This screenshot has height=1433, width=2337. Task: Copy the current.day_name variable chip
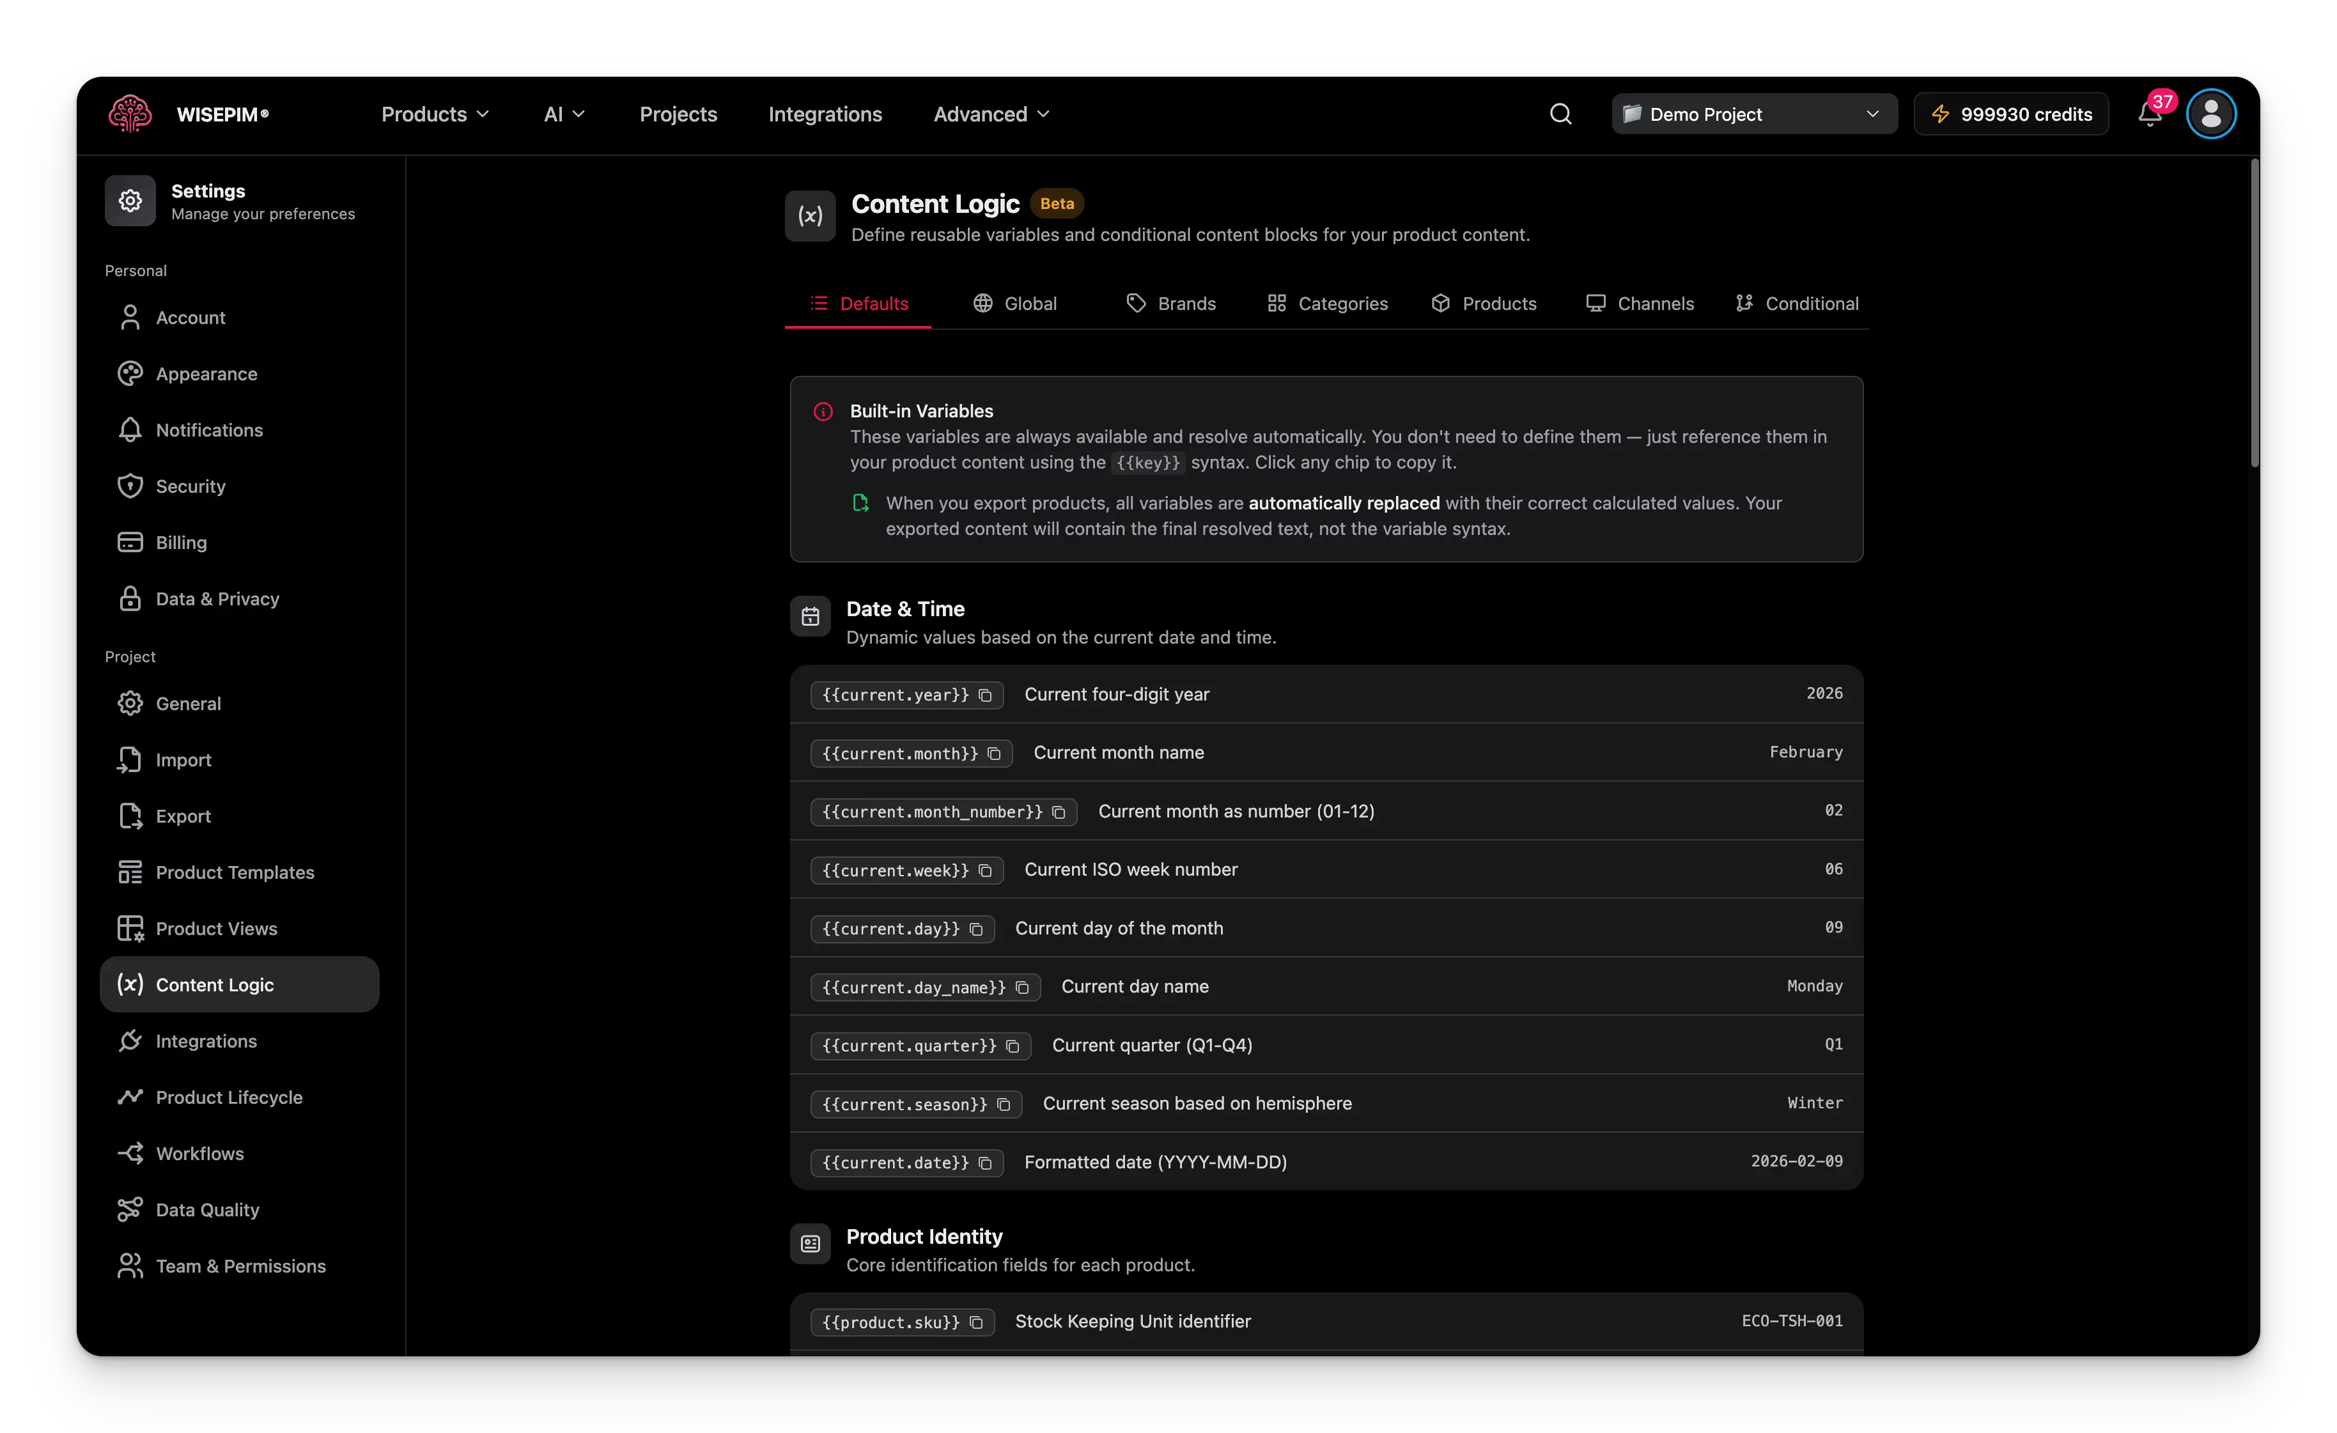925,988
